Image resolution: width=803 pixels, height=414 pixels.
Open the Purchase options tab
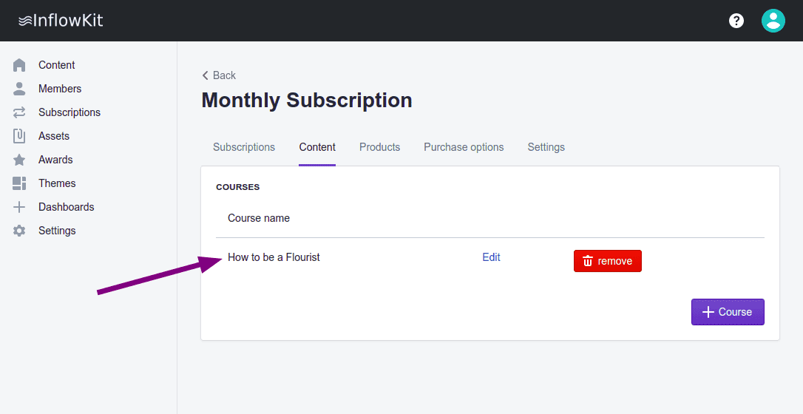464,147
